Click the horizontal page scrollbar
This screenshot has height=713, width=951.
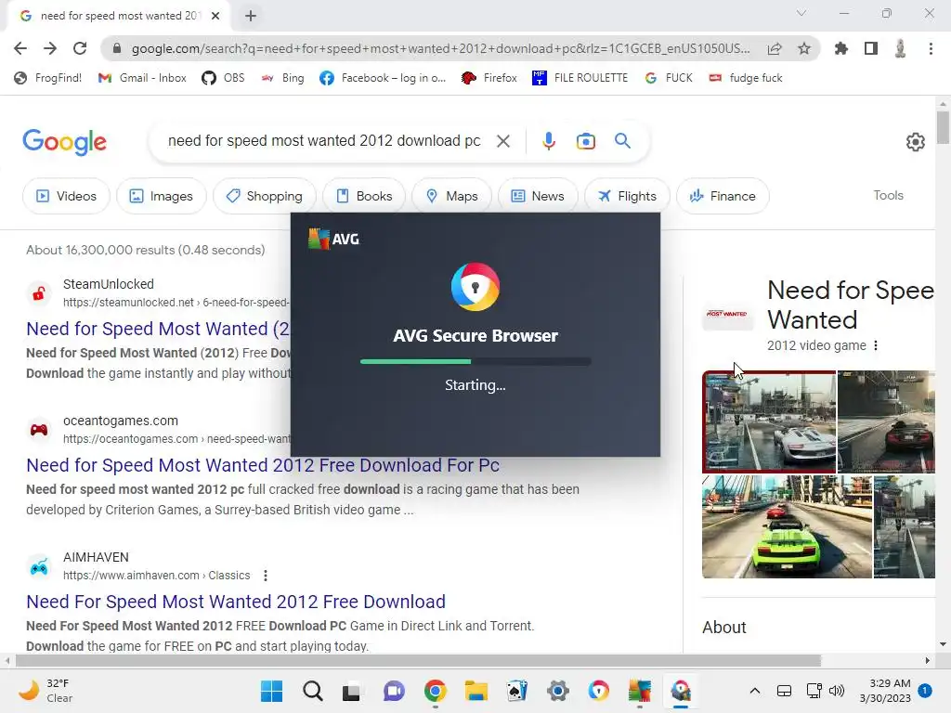point(418,660)
